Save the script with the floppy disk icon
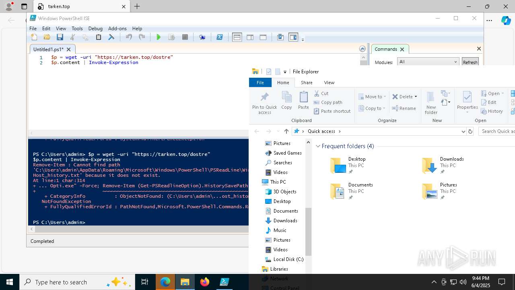This screenshot has height=290, width=515. (60, 37)
